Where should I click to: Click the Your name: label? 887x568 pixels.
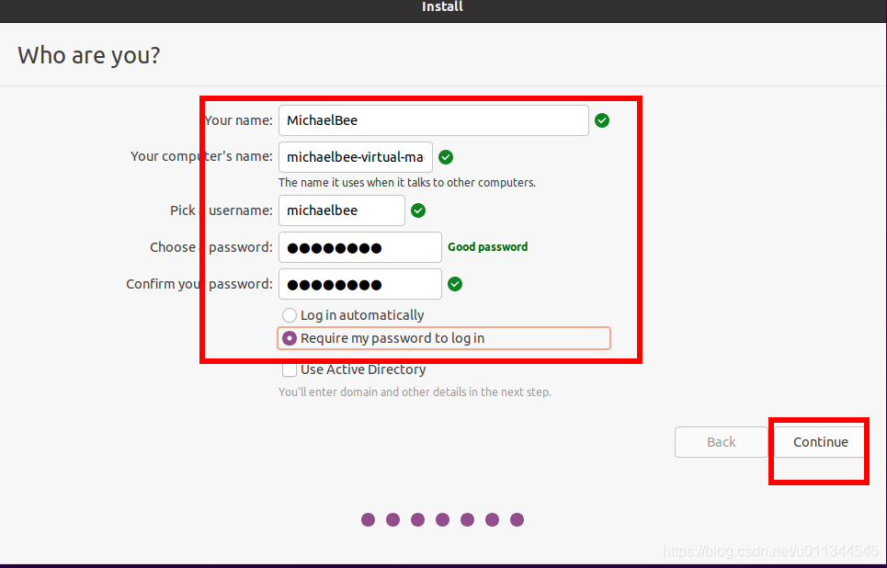click(238, 120)
